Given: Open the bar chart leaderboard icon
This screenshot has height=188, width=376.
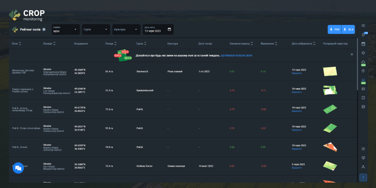Looking at the screenshot, I should [363, 80].
